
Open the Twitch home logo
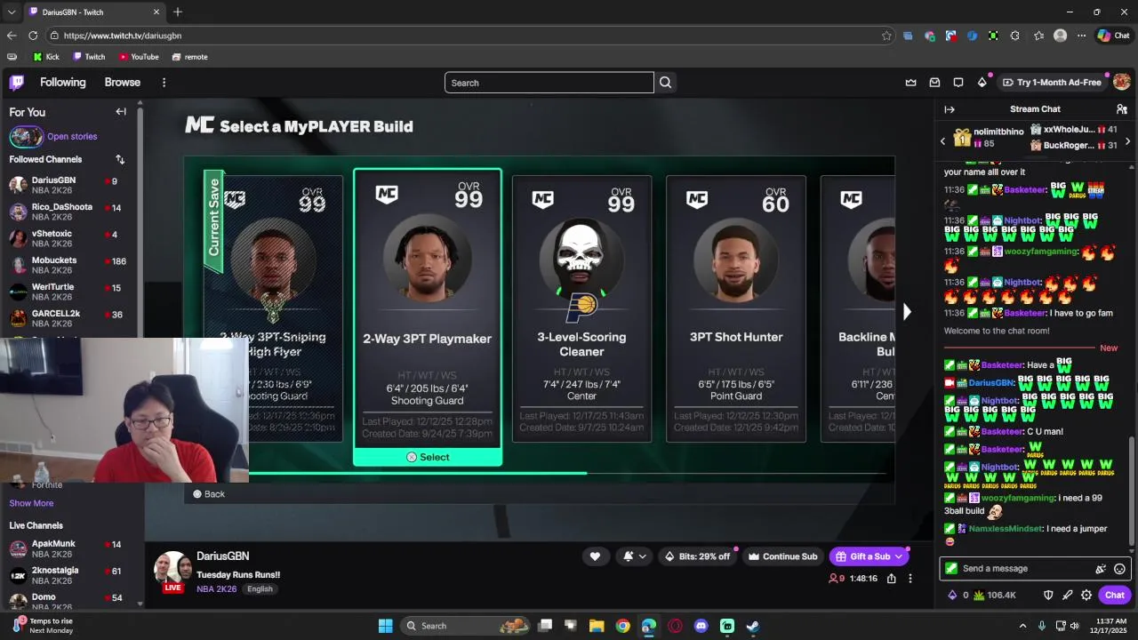click(x=17, y=83)
